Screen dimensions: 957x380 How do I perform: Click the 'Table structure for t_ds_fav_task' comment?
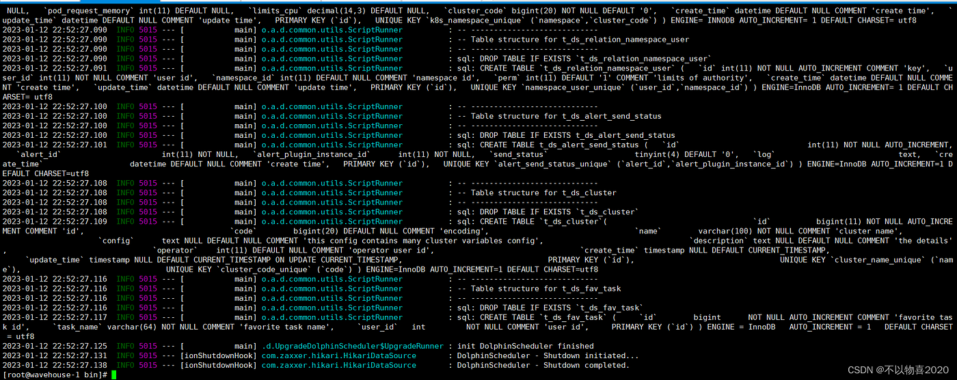546,289
